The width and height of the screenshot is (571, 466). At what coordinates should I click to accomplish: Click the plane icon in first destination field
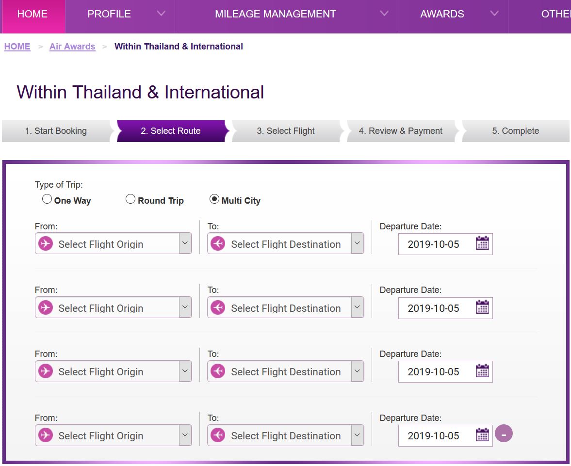218,243
